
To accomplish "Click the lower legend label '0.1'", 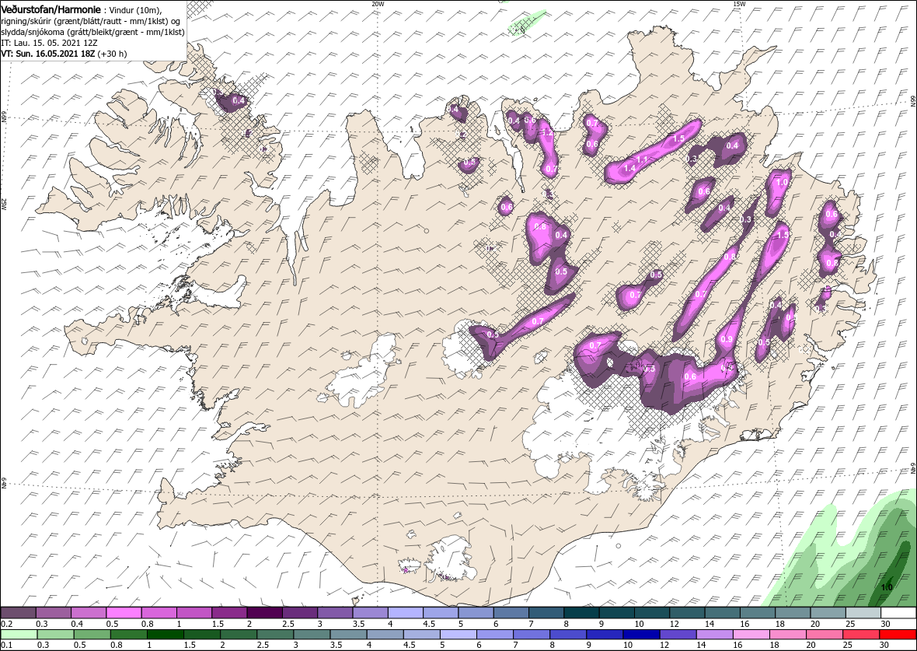I will [8, 646].
